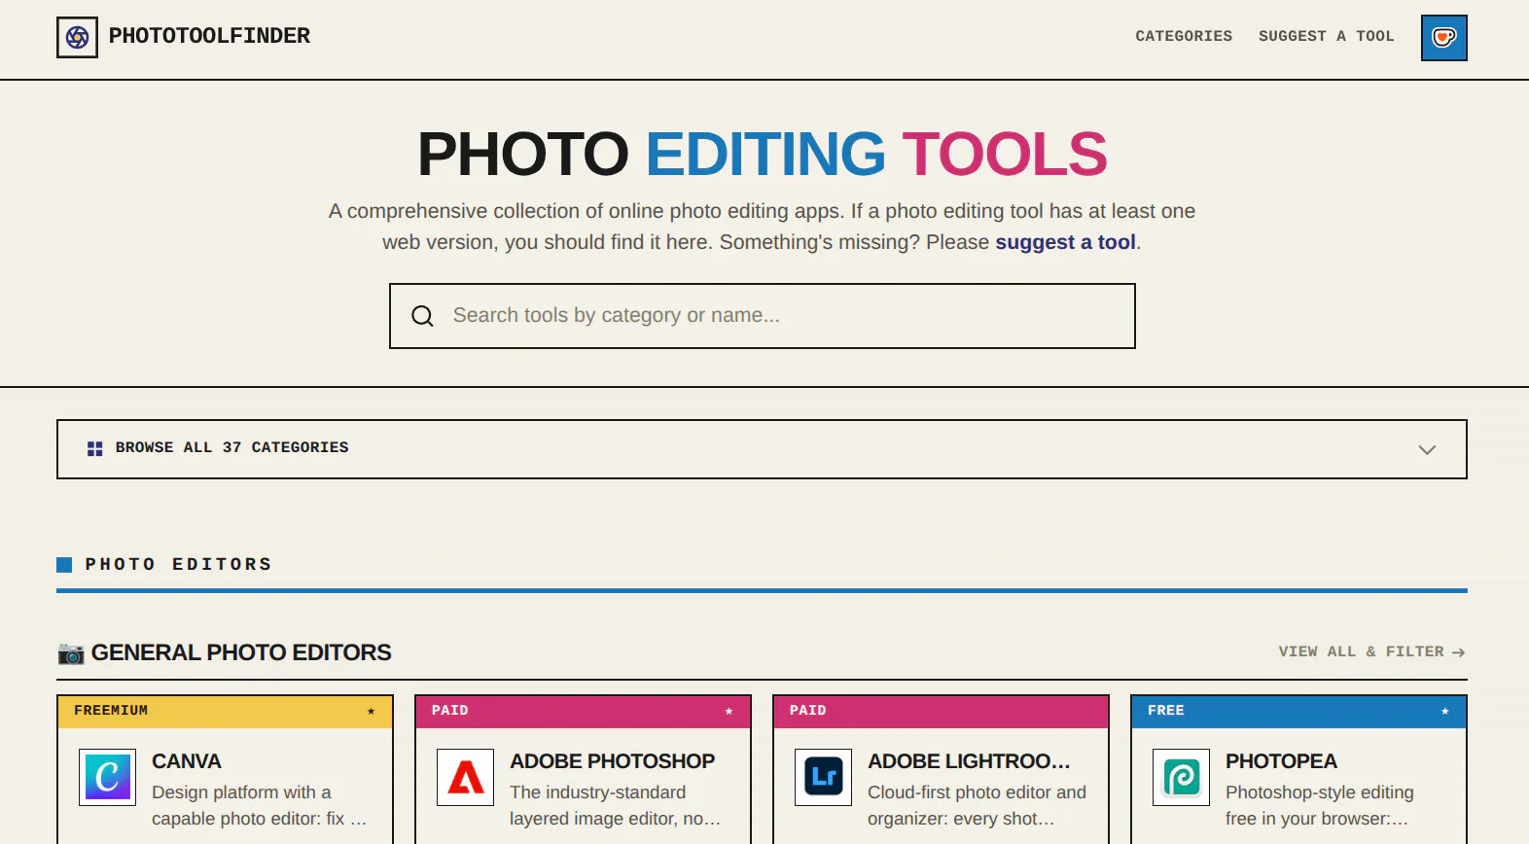Image resolution: width=1529 pixels, height=844 pixels.
Task: Click the PHOTOTOOLFINDER site title
Action: pos(209,36)
